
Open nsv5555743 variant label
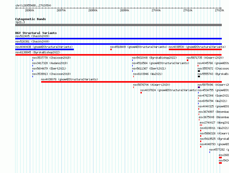point(213,74)
